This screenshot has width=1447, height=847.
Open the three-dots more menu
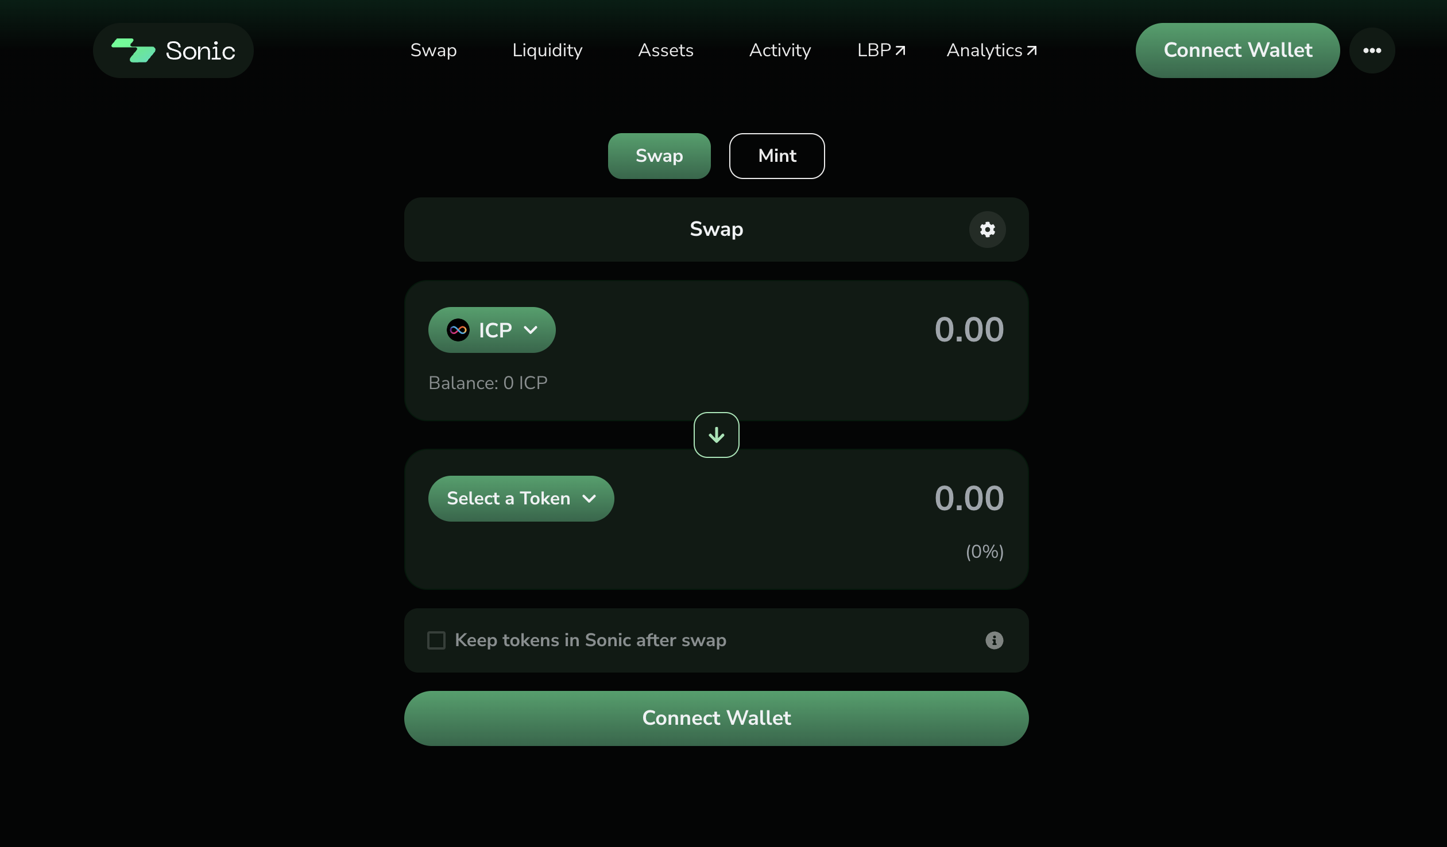point(1372,50)
